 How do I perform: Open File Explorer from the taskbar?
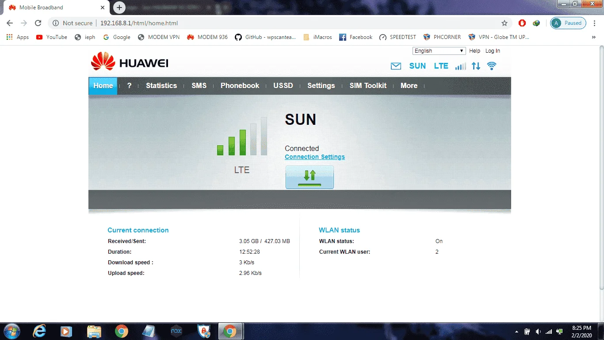click(x=94, y=331)
